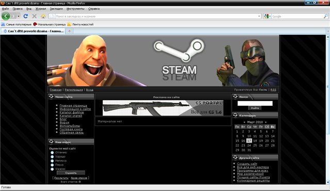Screen dimensions: 330x191
Task: Click the Начальная страница bookmark icon
Action: [x=35, y=24]
